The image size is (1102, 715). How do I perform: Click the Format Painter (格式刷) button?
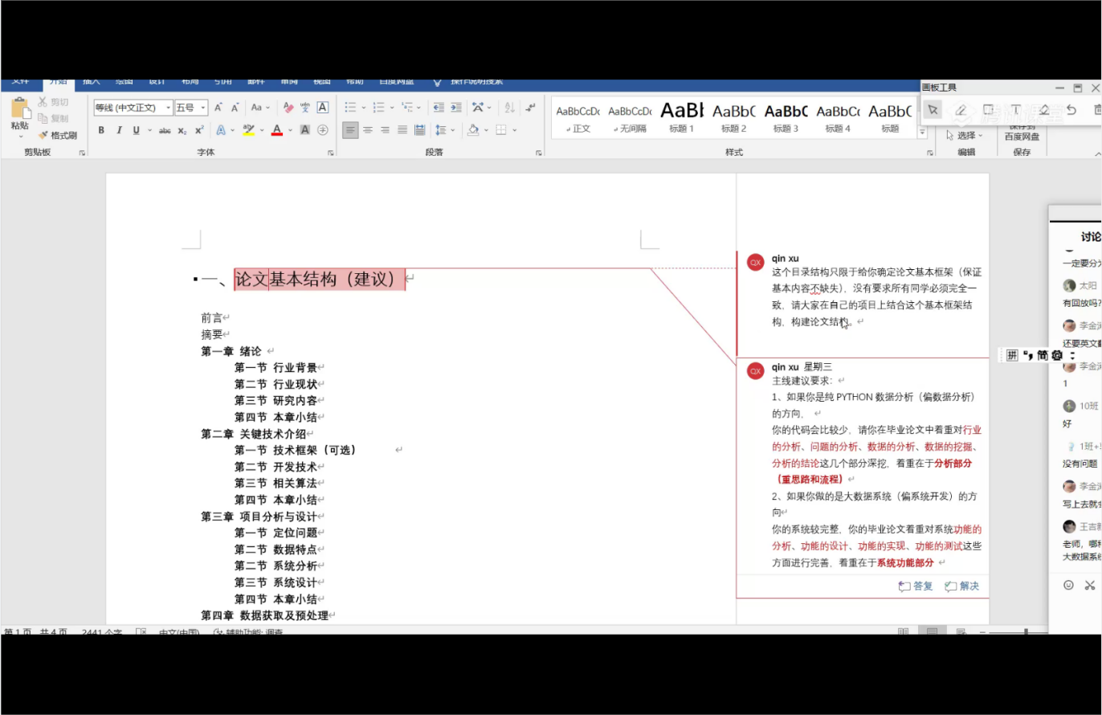tap(58, 135)
